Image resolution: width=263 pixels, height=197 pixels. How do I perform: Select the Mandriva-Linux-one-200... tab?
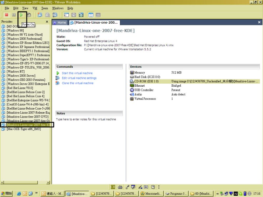tap(94, 22)
